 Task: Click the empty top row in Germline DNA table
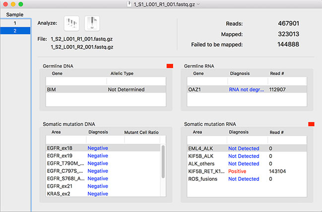click(106, 81)
